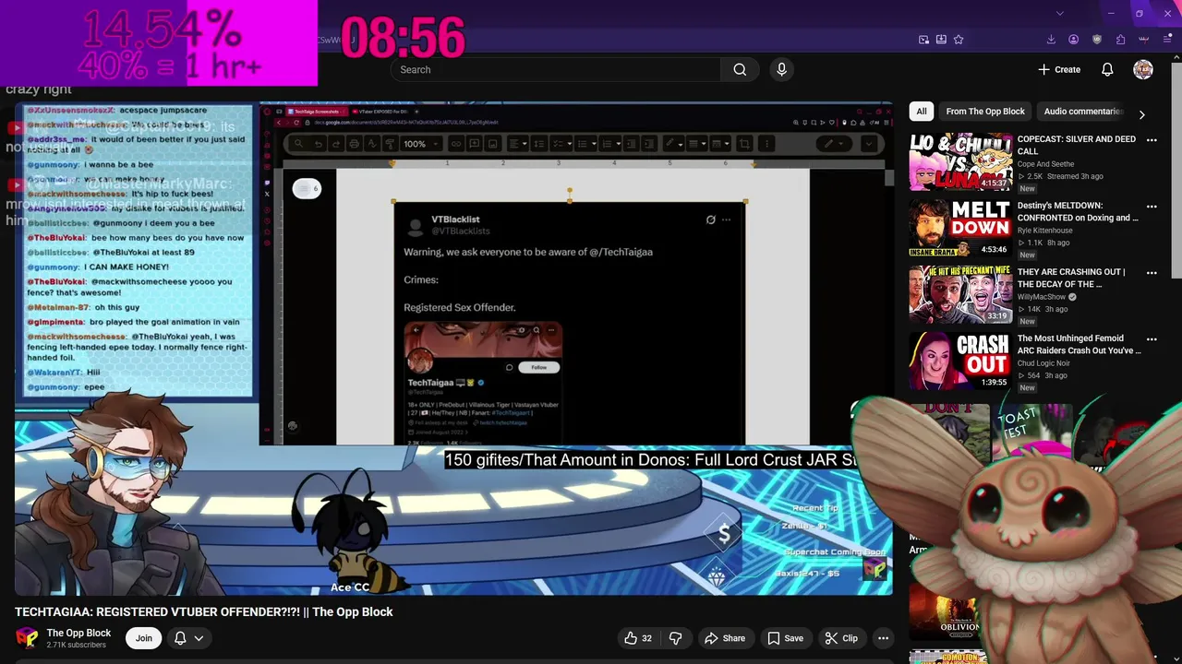1182x664 pixels.
Task: Click the Docs insert link icon in video
Action: [456, 144]
